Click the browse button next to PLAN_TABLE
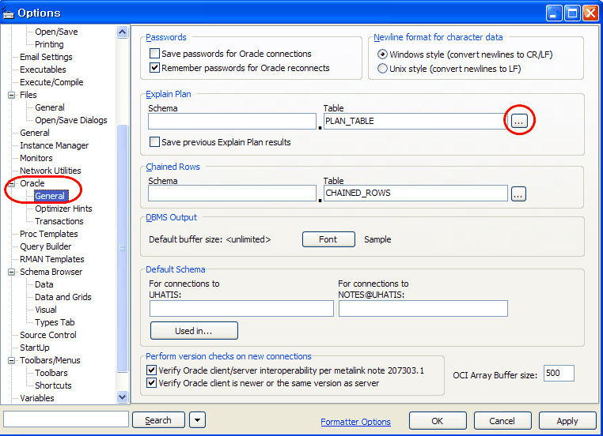 (518, 121)
